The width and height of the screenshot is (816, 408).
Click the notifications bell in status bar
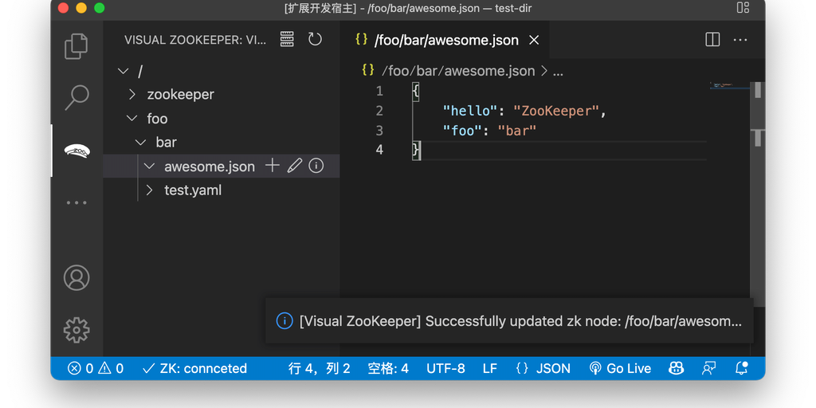click(741, 368)
